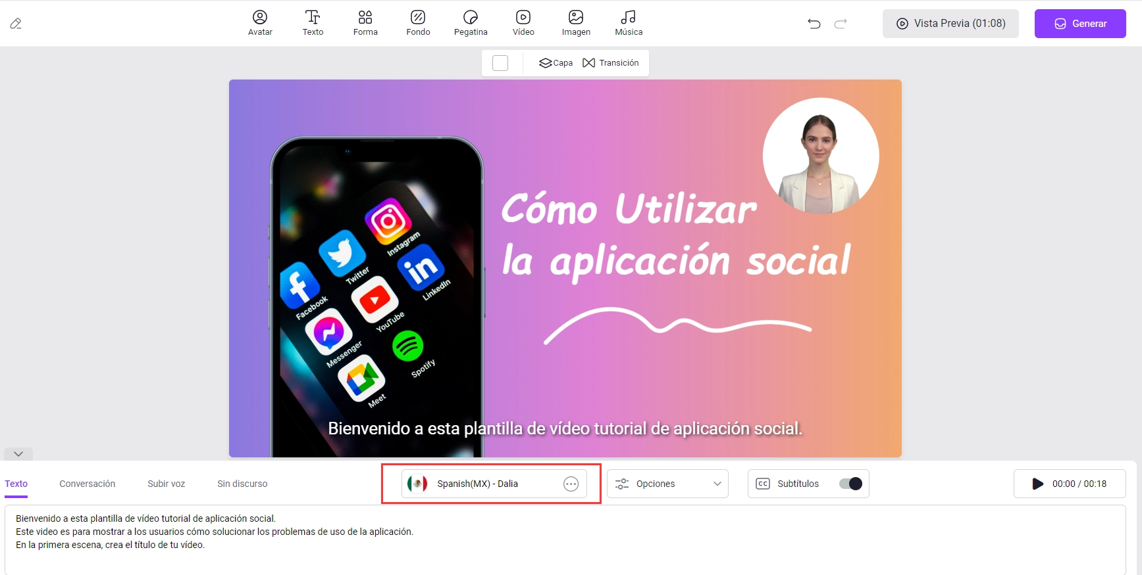Open the Forma shapes tool
Image resolution: width=1142 pixels, height=575 pixels.
coord(365,23)
